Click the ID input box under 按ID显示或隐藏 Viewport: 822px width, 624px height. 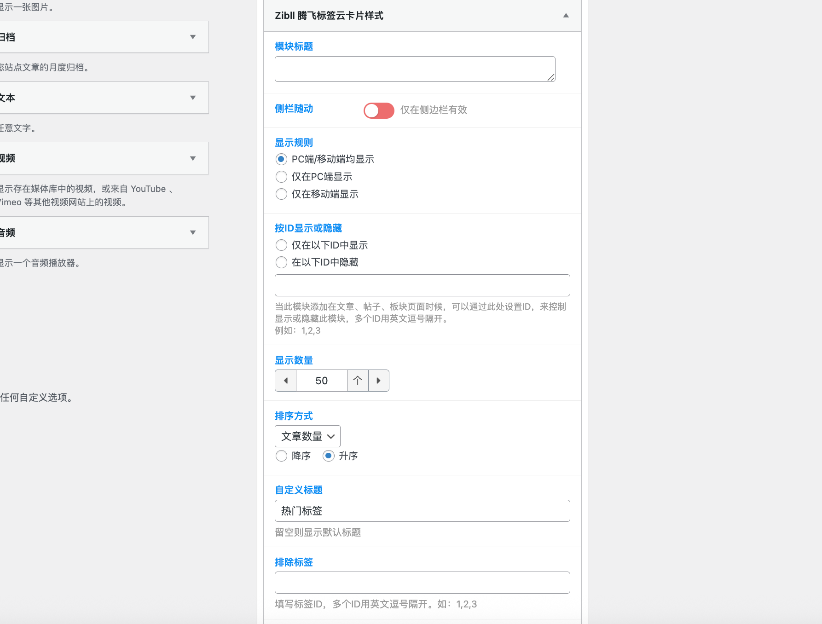point(422,285)
